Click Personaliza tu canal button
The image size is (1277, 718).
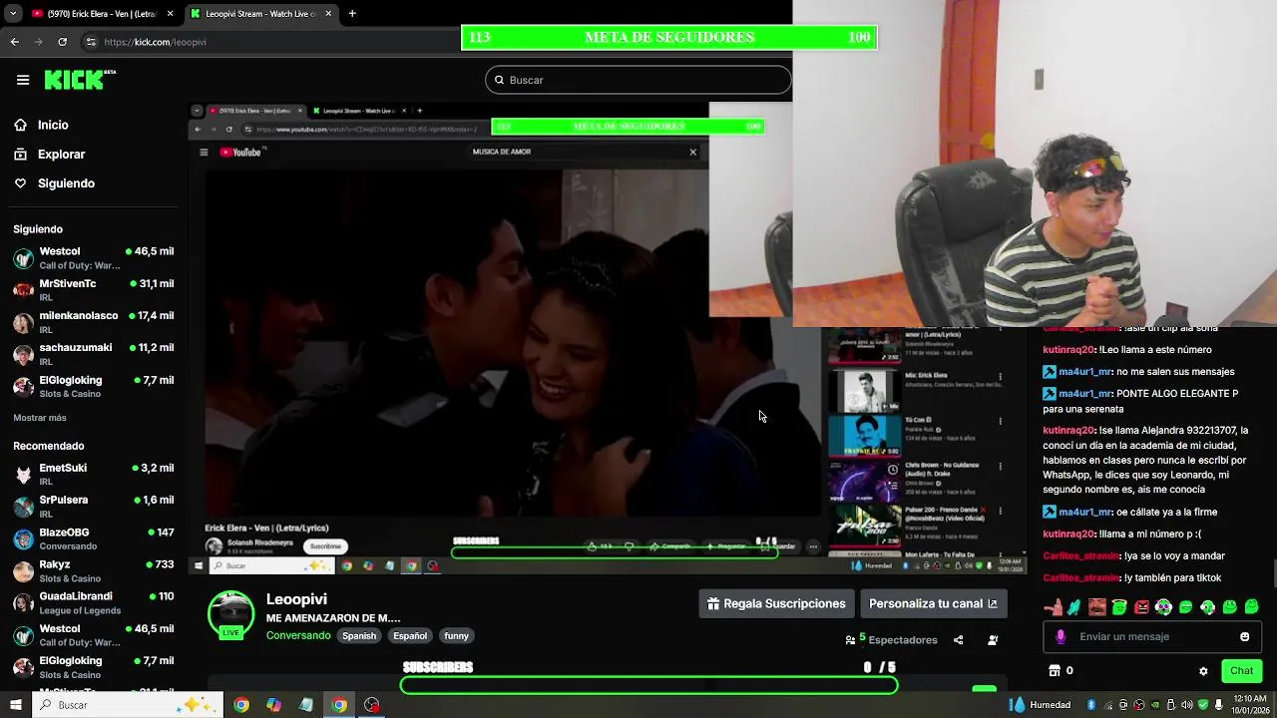click(933, 603)
